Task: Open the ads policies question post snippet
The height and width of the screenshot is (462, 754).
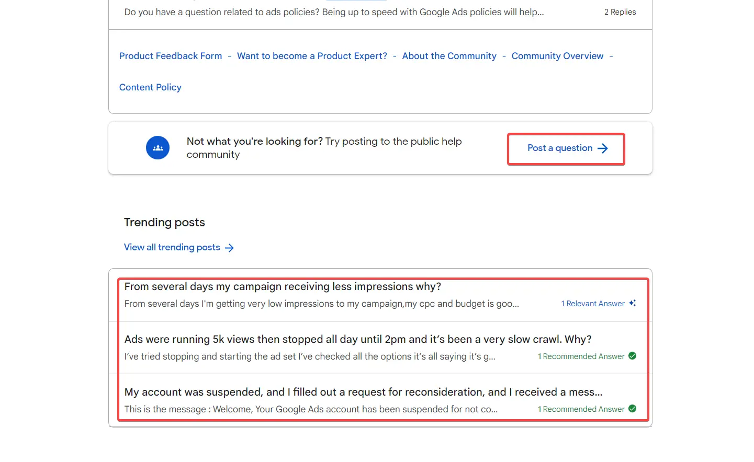Action: [x=334, y=12]
